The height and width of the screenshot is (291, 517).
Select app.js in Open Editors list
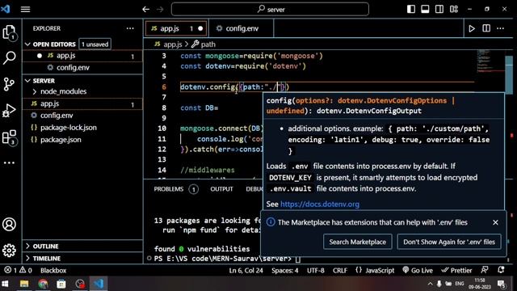pyautogui.click(x=83, y=56)
